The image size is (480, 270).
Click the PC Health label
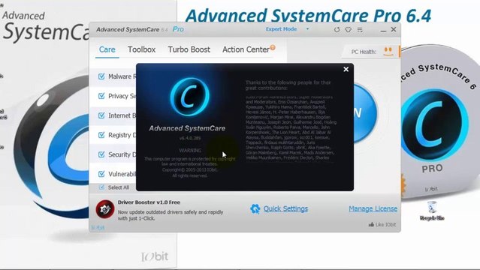coord(364,52)
